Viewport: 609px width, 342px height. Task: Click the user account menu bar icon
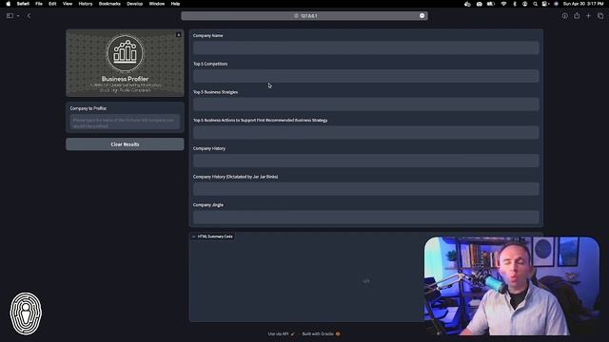pos(524,4)
